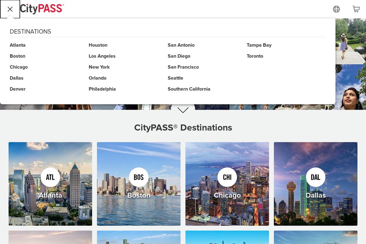Select Toronto destination link

click(x=255, y=56)
